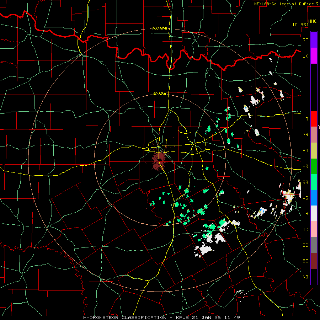Click the ND legend label
This screenshot has width=320, height=320.
[305, 277]
